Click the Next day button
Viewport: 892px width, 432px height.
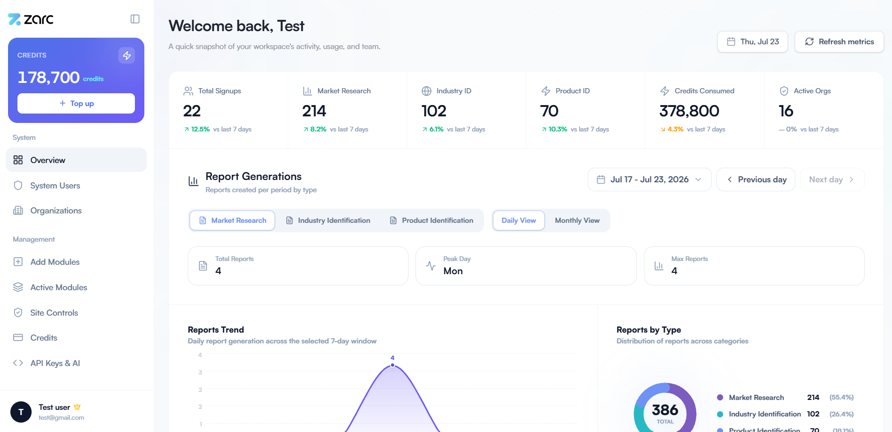(832, 179)
